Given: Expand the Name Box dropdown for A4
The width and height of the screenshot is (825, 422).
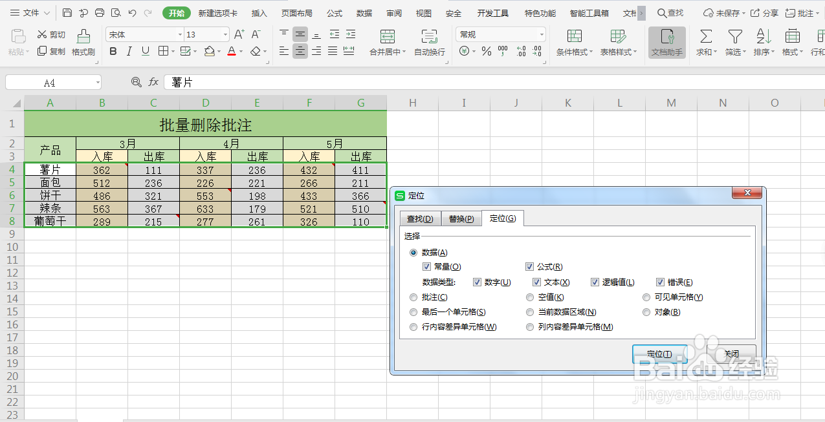Looking at the screenshot, I should click(x=97, y=83).
